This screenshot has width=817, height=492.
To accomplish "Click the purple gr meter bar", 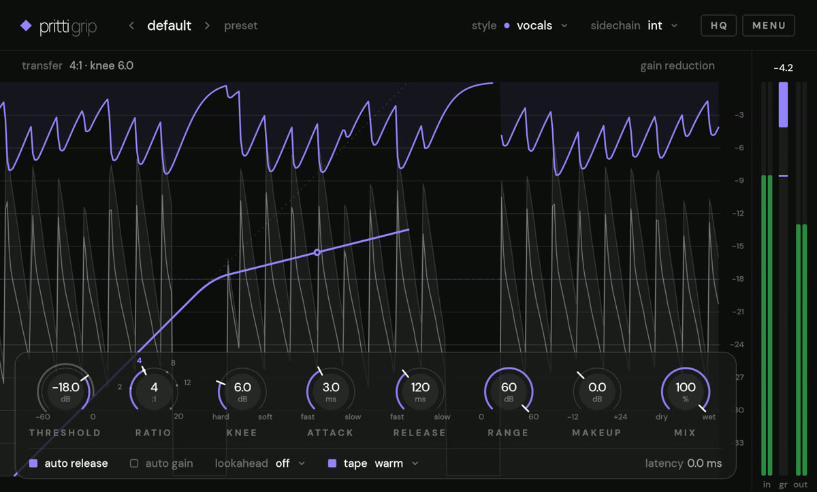I will point(784,105).
